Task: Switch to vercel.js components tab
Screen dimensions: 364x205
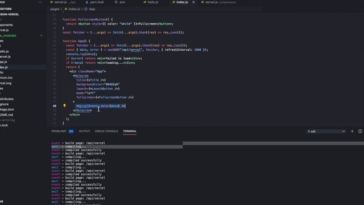Action: click(218, 2)
